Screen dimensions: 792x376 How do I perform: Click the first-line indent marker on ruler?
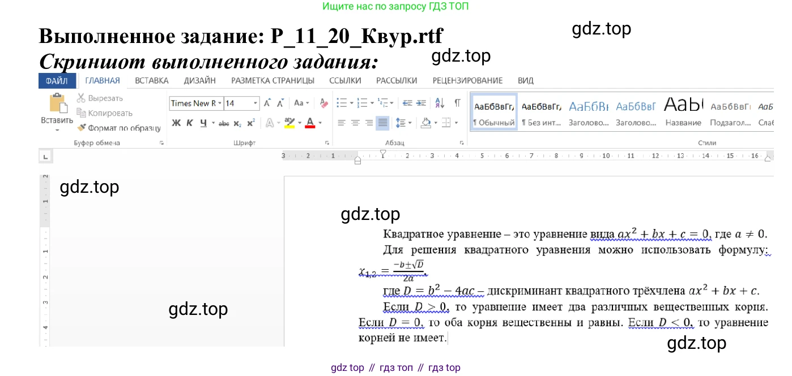pyautogui.click(x=382, y=153)
